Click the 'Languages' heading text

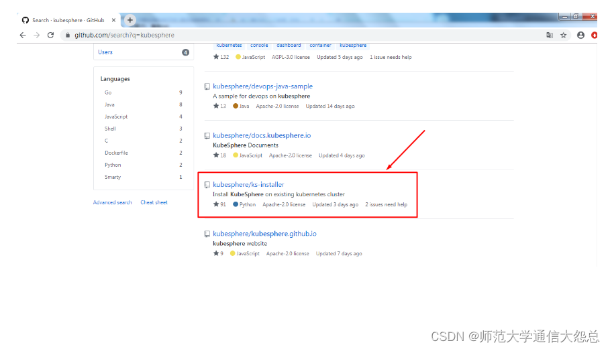[x=115, y=79]
